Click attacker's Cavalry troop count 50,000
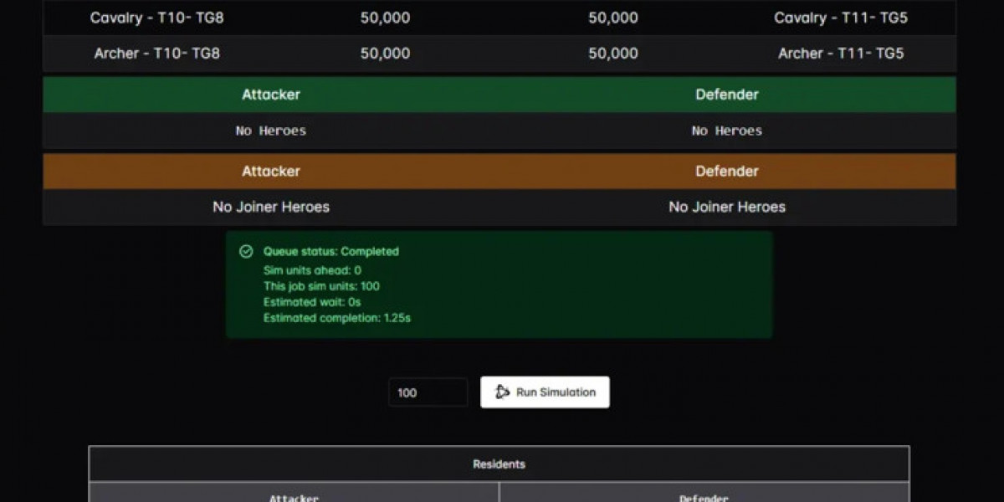Screen dimensions: 1004x502 tap(385, 18)
